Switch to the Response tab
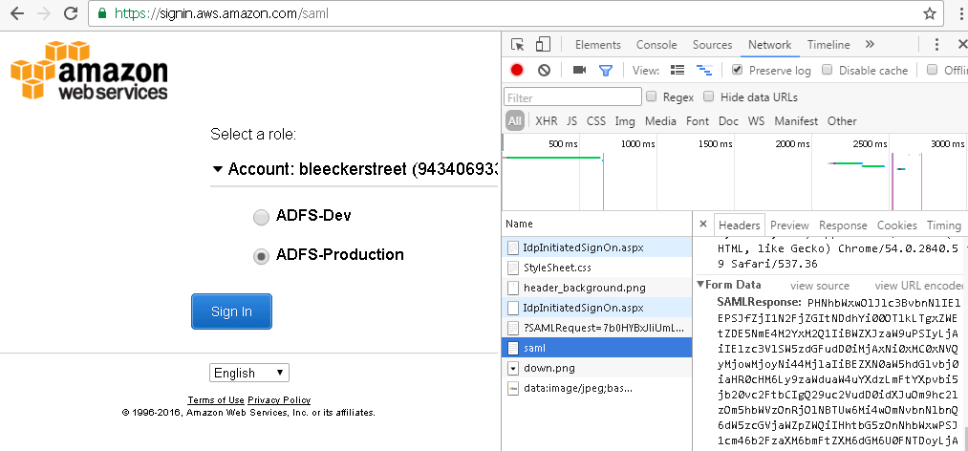The height and width of the screenshot is (451, 968). [843, 225]
